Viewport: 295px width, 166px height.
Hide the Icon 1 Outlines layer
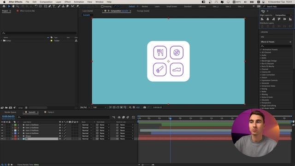pyautogui.click(x=2, y=125)
